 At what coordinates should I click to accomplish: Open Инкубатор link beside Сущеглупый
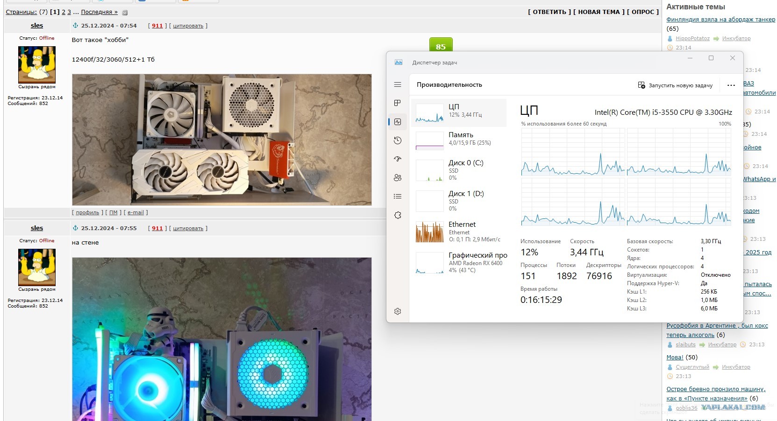(736, 367)
